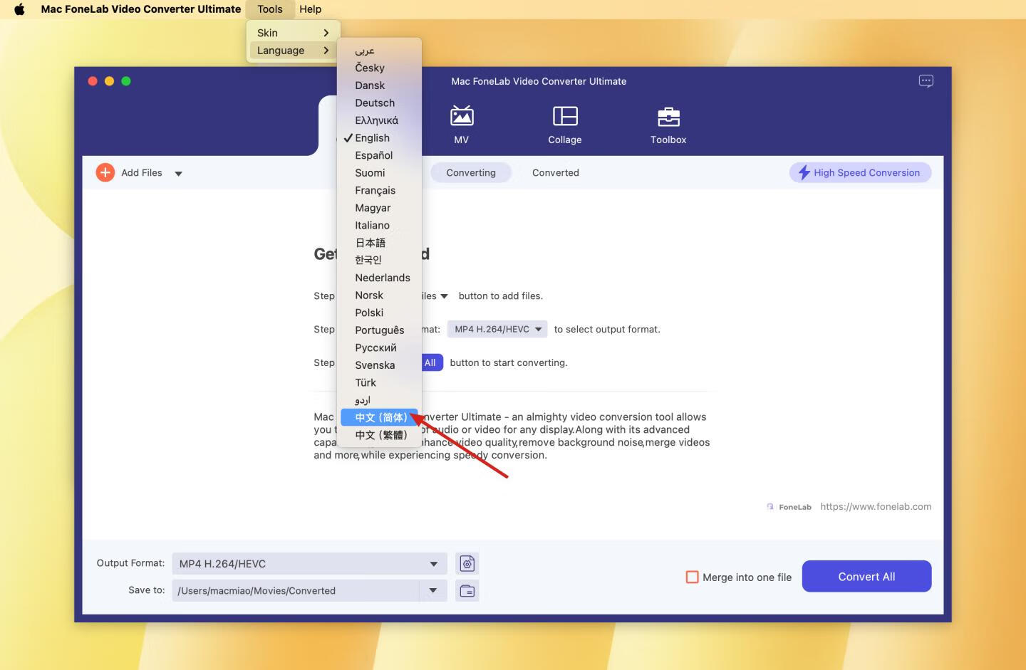Click the lightning bolt High Speed icon
Image resolution: width=1026 pixels, height=670 pixels.
click(x=804, y=172)
